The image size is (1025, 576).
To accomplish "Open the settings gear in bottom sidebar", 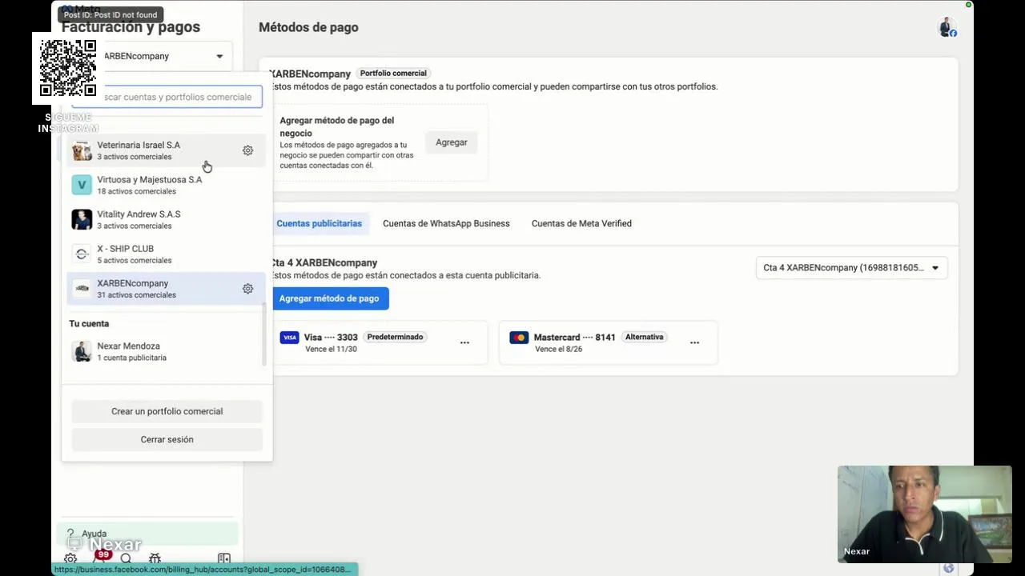I will coord(70,559).
